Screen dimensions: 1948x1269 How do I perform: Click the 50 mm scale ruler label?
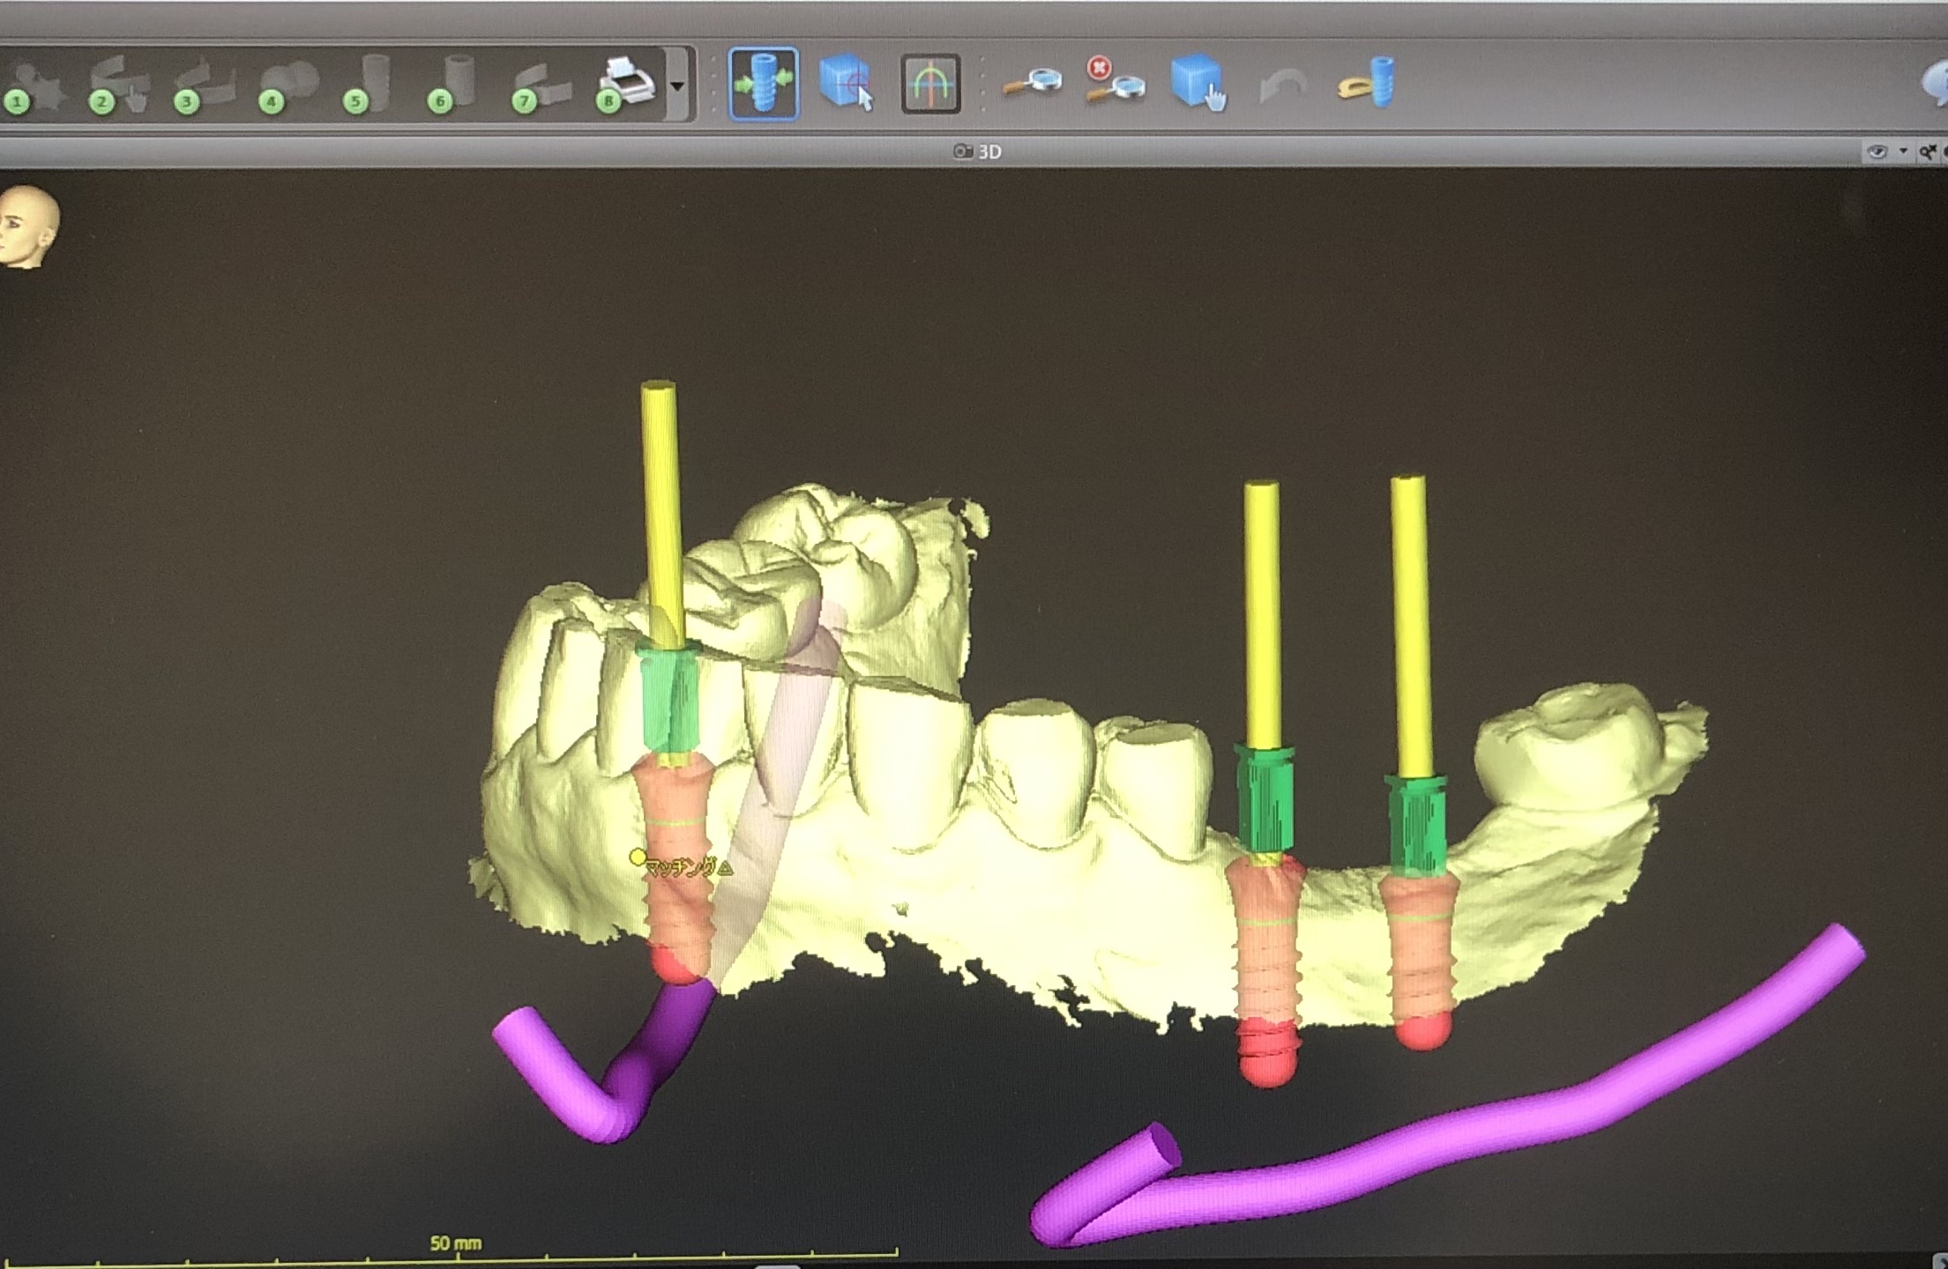455,1243
